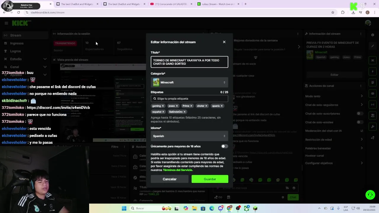Open the Categoría Minecraft dropdown
The image size is (379, 213).
[189, 83]
